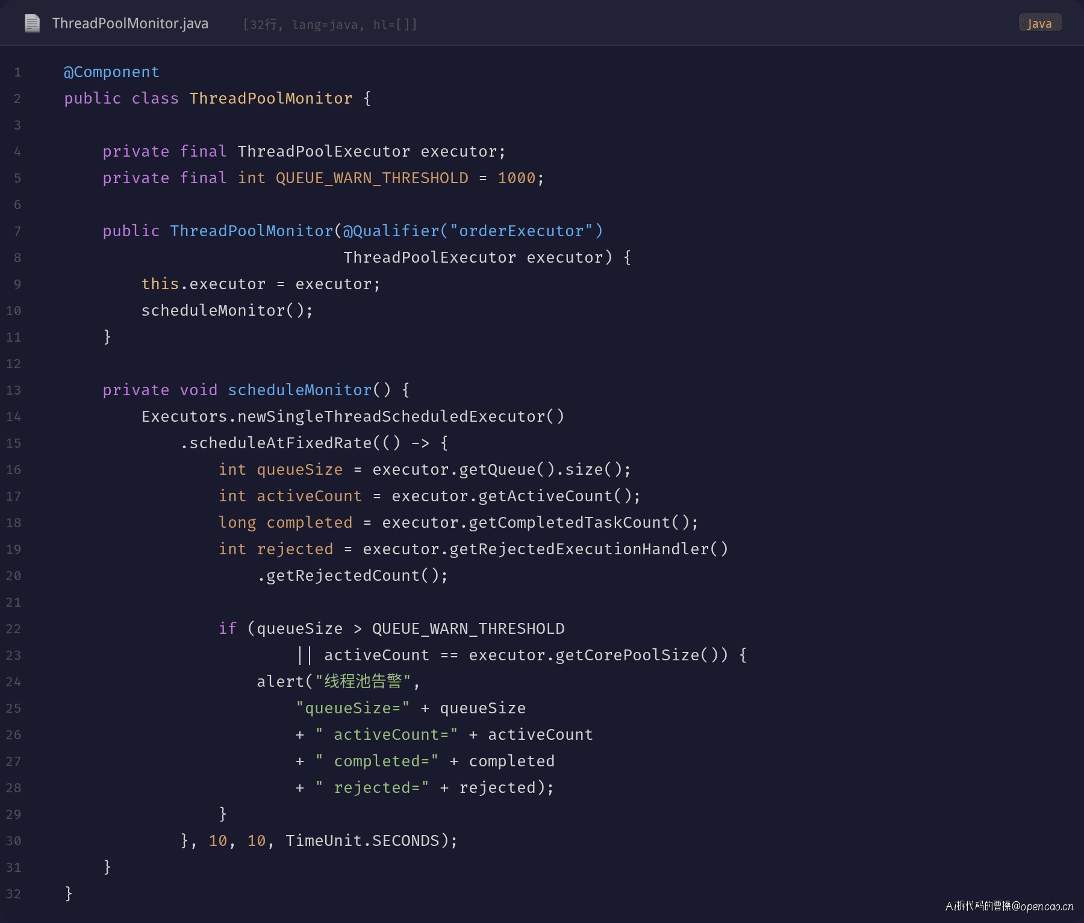This screenshot has height=923, width=1084.
Task: Click queueSize variable on line 16
Action: pos(300,470)
